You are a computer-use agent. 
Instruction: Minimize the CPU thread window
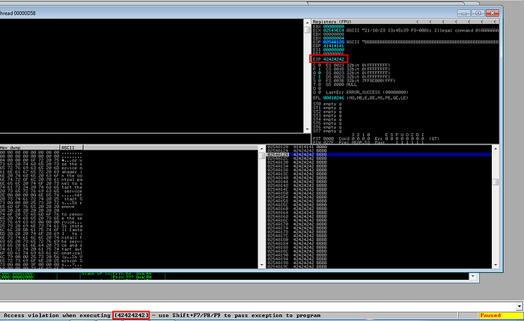(x=463, y=13)
